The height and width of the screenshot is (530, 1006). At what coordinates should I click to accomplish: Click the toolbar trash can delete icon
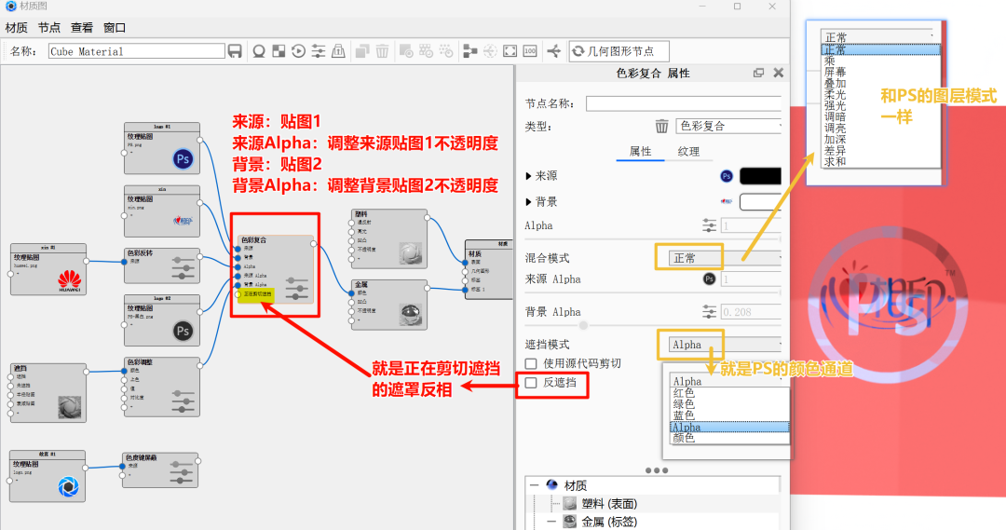pos(383,51)
